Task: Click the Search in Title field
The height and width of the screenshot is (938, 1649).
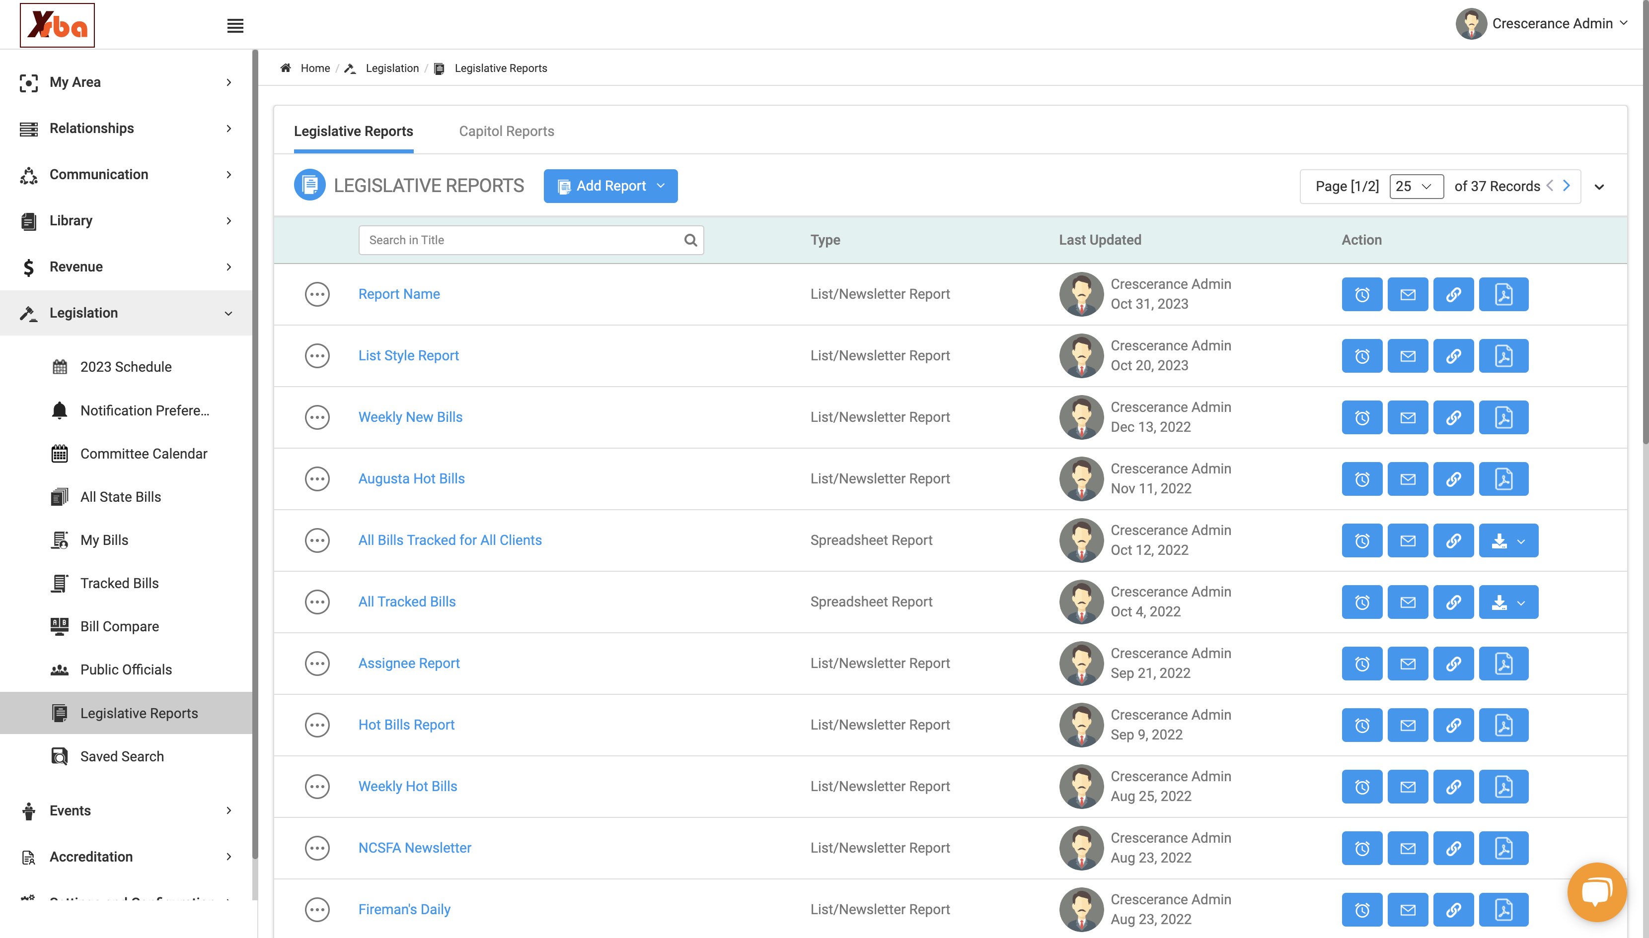Action: click(530, 240)
